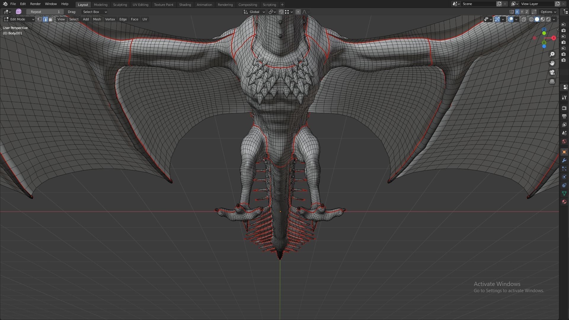Open the editor type dropdown
Viewport: 569px width, 320px height.
pos(7,12)
